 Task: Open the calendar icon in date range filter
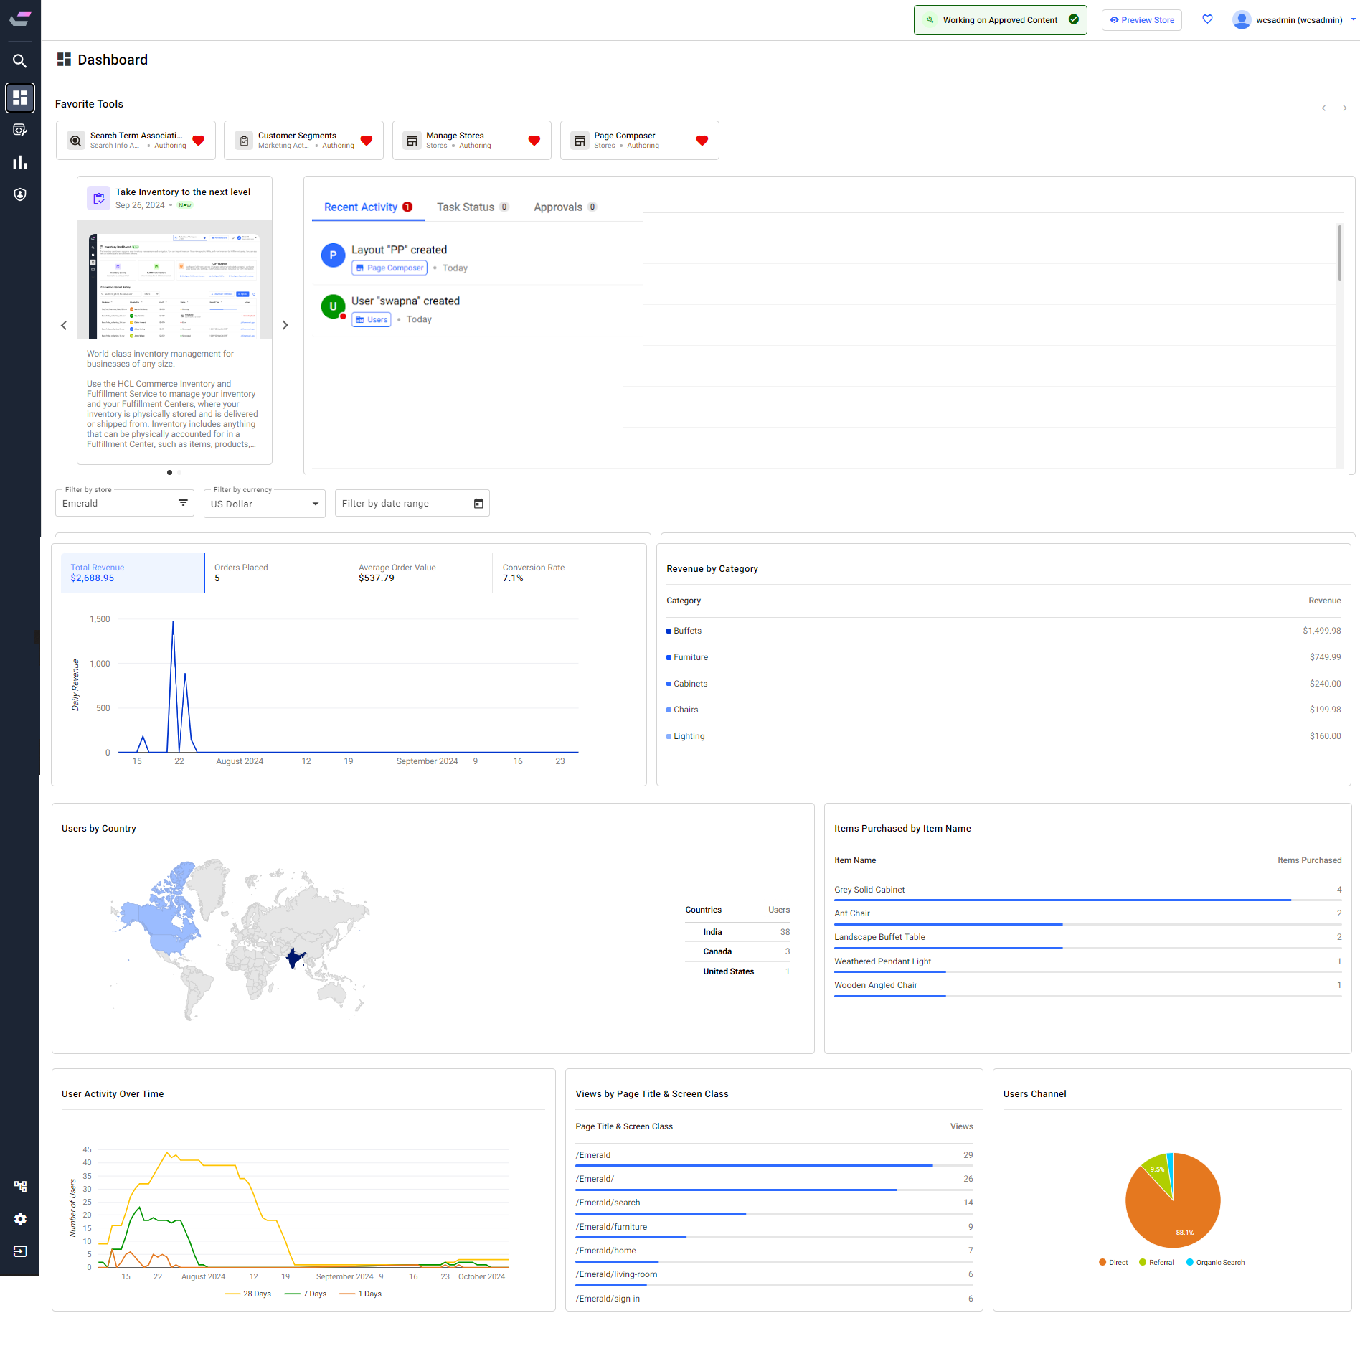coord(478,504)
